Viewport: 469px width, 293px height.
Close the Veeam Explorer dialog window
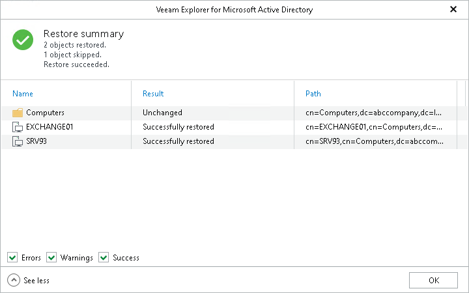453,10
